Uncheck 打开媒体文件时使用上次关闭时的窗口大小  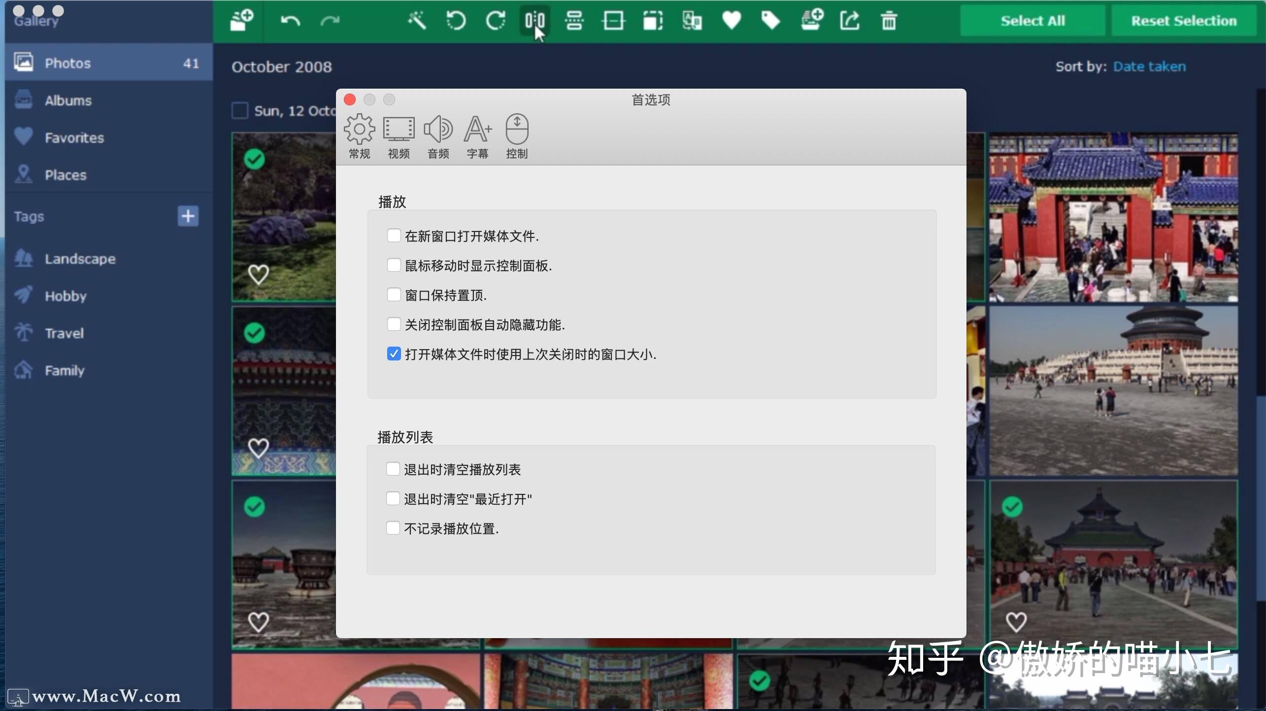coord(393,354)
